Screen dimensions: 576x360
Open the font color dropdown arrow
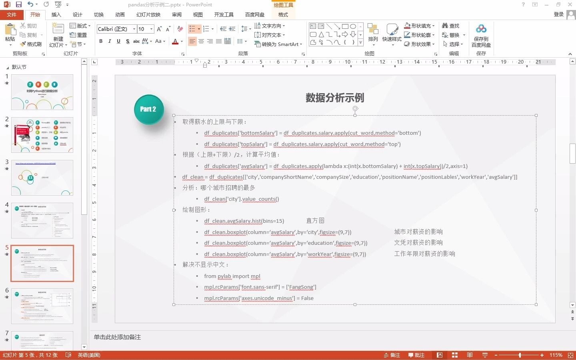click(x=182, y=41)
